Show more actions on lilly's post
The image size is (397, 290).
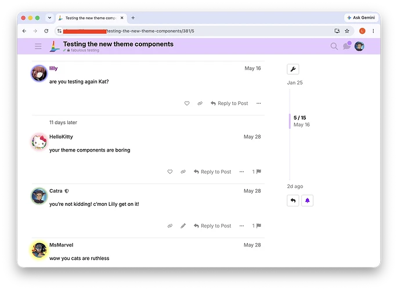click(x=258, y=103)
